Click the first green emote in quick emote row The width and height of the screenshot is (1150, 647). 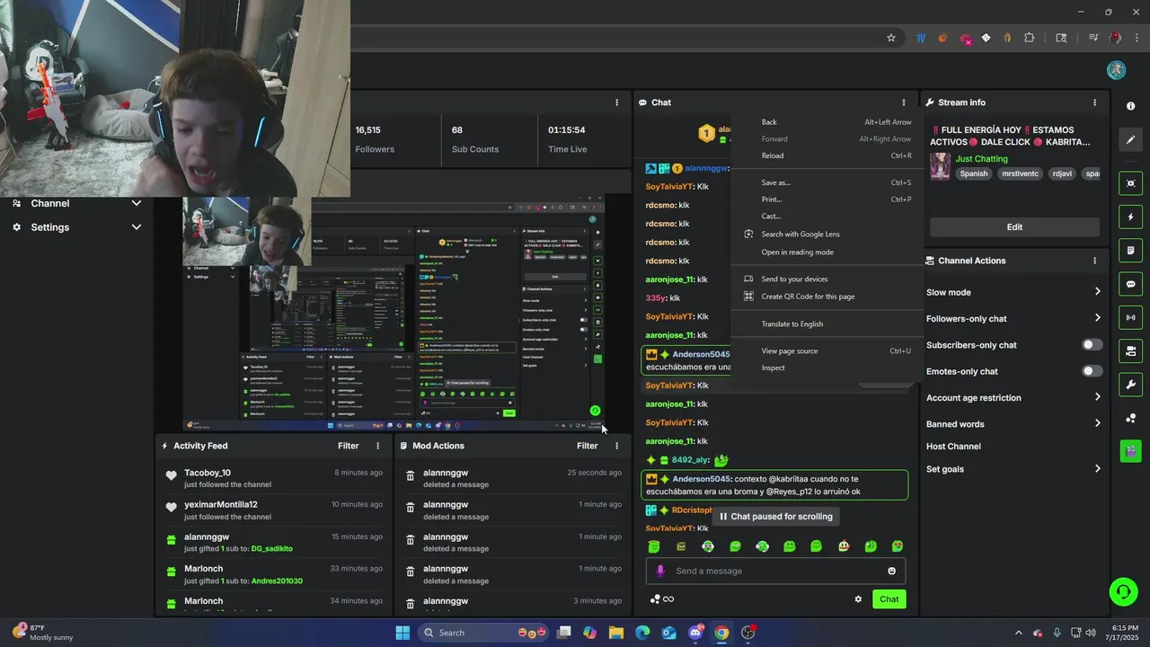coord(654,546)
